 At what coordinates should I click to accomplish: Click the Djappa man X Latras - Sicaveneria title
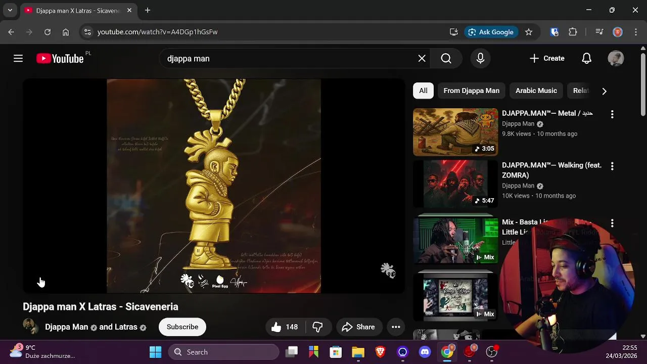101,307
